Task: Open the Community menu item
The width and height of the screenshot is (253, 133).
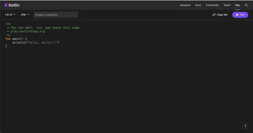Action: pyautogui.click(x=212, y=5)
